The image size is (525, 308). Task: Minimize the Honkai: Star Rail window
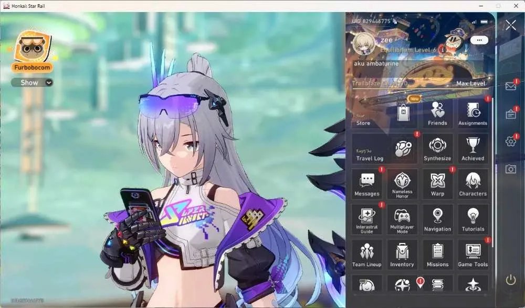pyautogui.click(x=481, y=6)
